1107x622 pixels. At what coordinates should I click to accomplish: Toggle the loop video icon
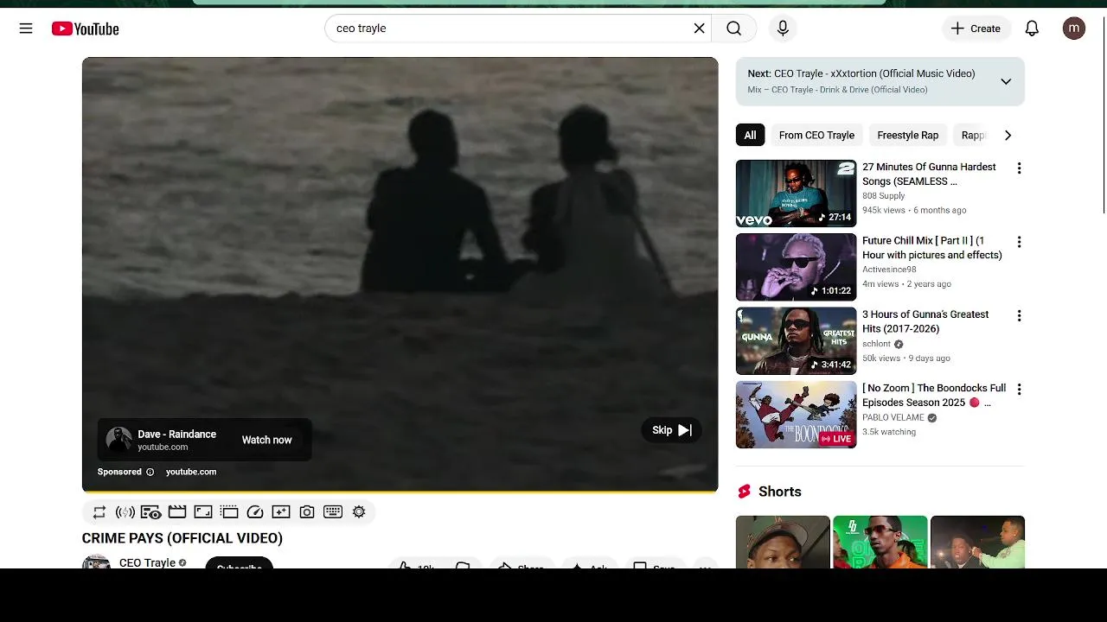[x=99, y=512]
